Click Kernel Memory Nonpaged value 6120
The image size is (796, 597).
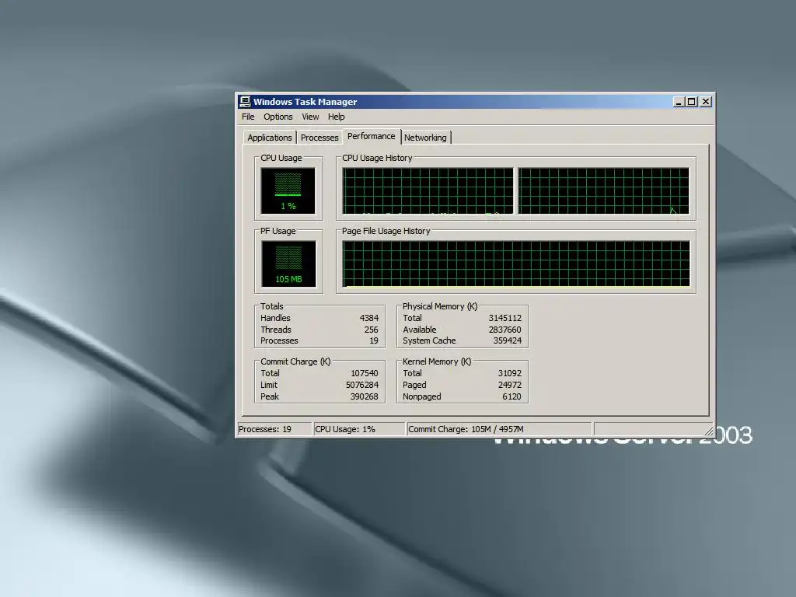[x=511, y=396]
